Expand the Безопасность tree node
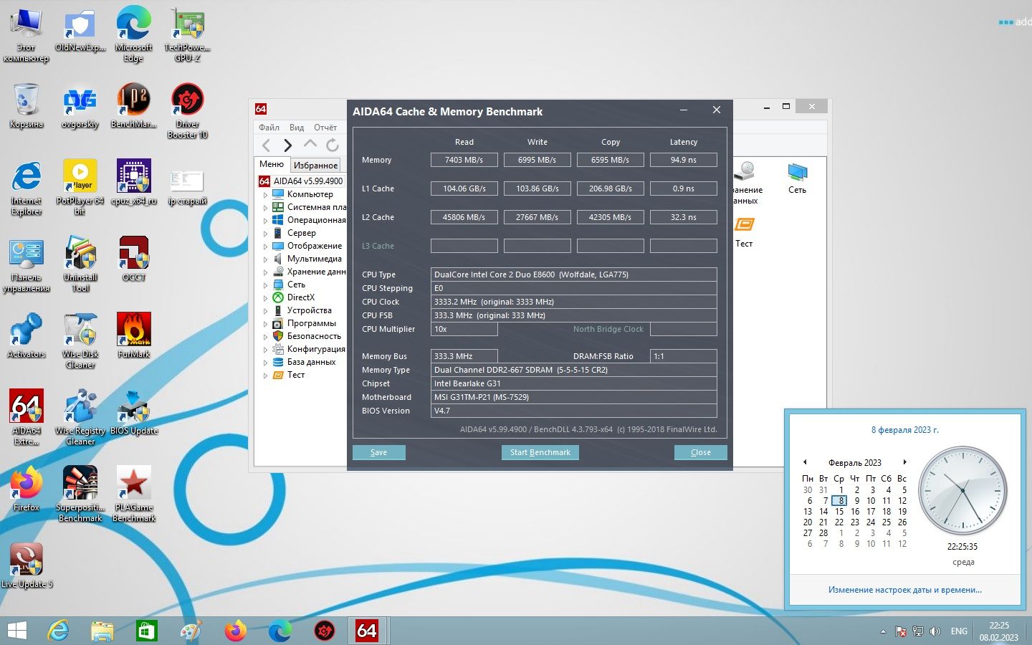The height and width of the screenshot is (645, 1032). tap(265, 337)
